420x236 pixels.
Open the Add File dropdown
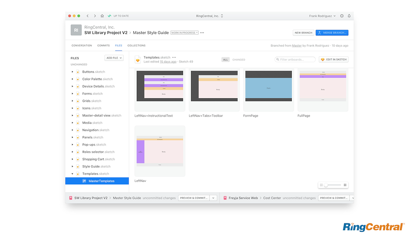click(114, 58)
